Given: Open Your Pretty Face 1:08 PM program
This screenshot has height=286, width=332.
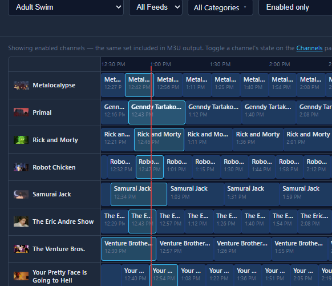Looking at the screenshot, I should coord(192,275).
